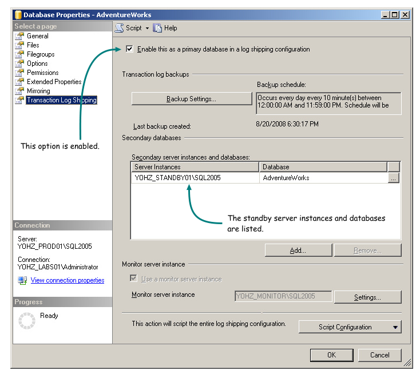Select the Permissions page
This screenshot has height=382, width=416.
click(43, 73)
